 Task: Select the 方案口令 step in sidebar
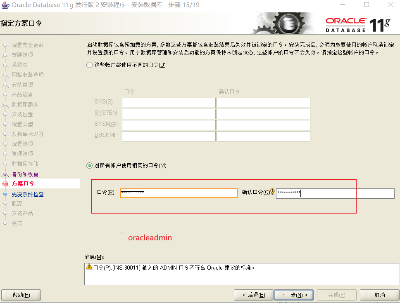[x=23, y=184]
